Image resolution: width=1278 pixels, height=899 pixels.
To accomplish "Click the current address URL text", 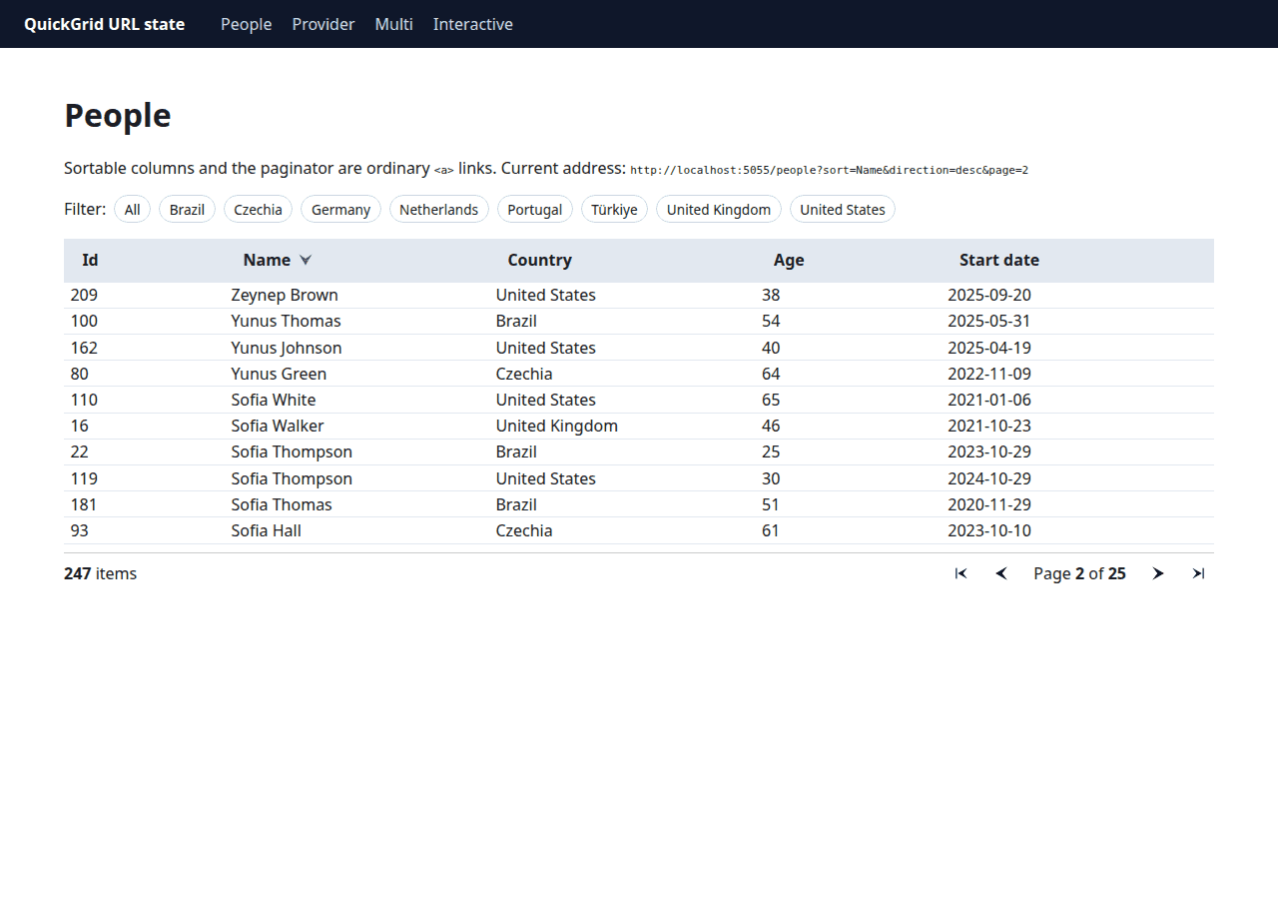I will pos(829,170).
